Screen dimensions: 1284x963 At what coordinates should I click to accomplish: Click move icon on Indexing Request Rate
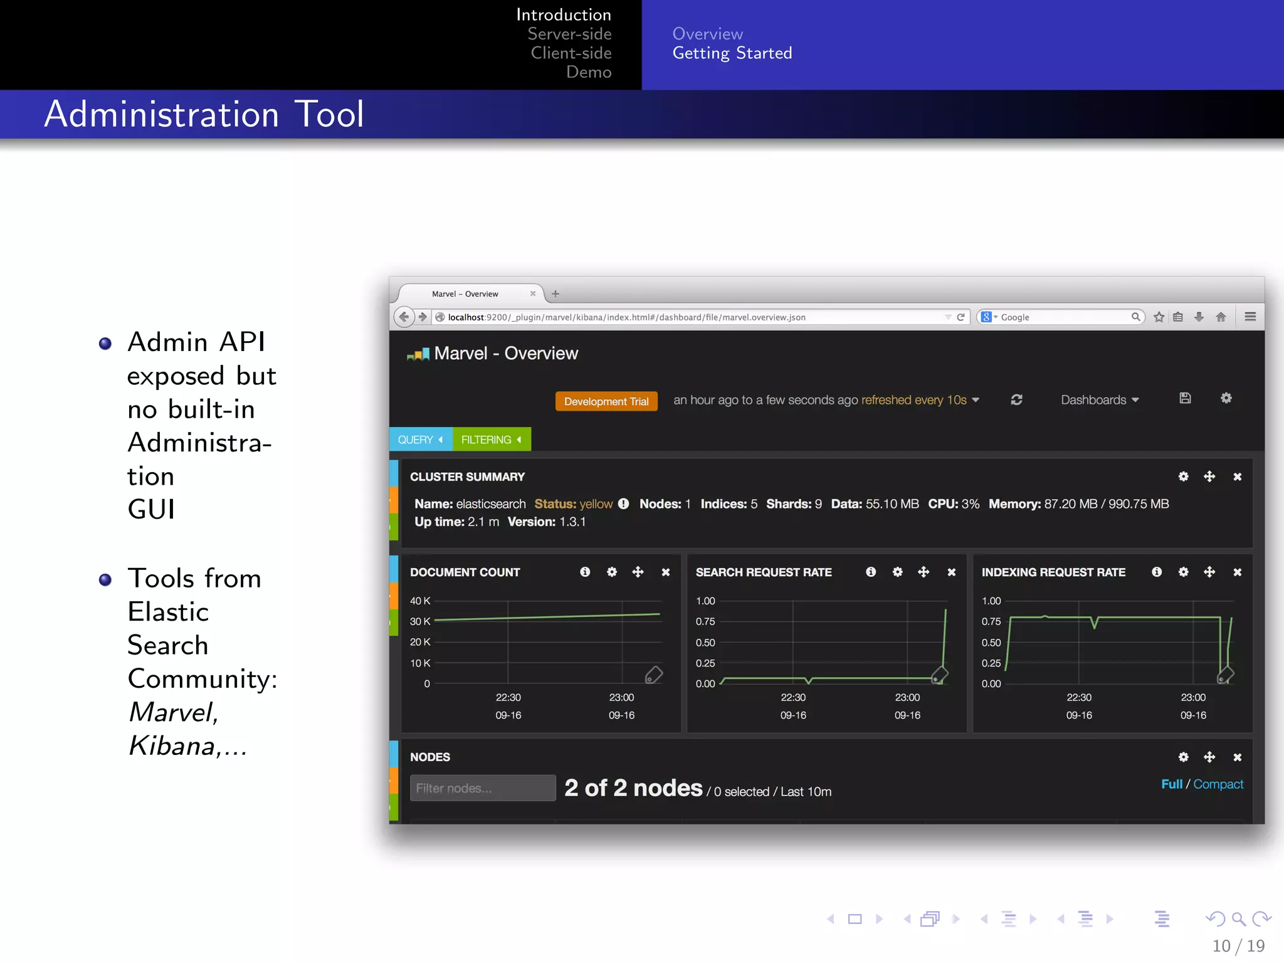click(x=1209, y=572)
